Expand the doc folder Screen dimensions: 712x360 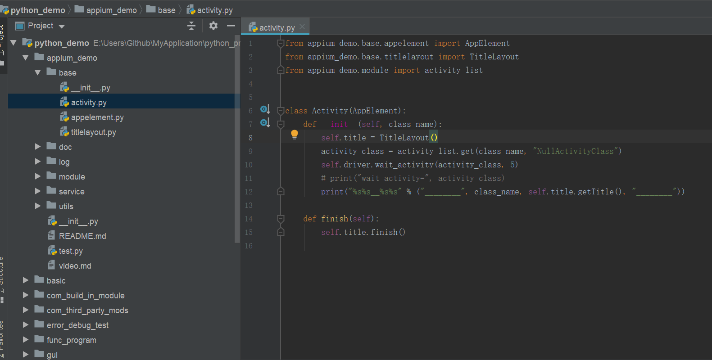coord(38,147)
